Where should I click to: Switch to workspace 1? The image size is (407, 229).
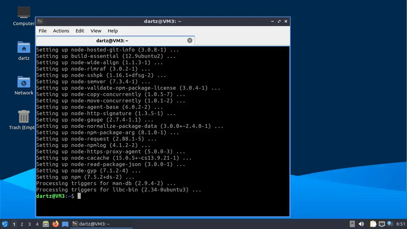click(x=14, y=224)
